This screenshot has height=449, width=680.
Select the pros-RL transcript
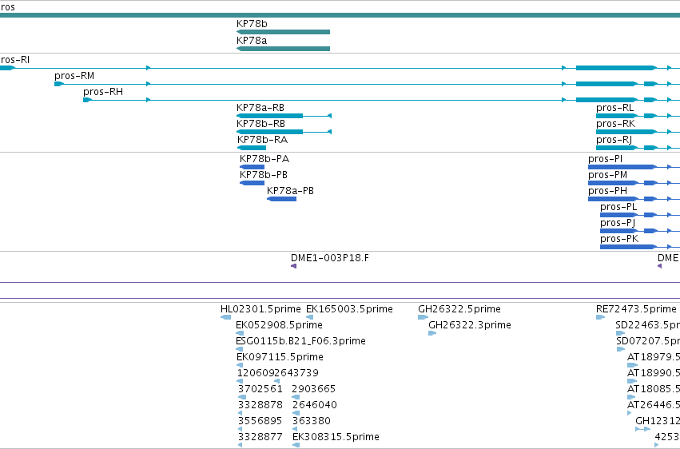638,116
